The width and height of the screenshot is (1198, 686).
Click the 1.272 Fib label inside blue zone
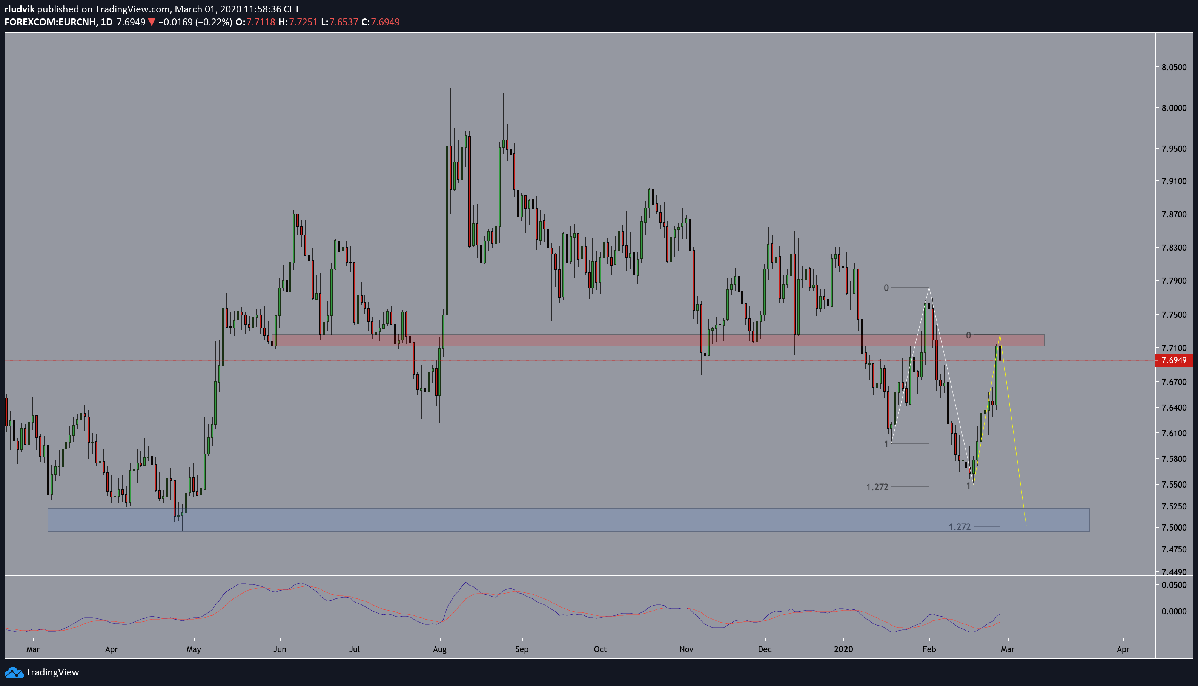(960, 527)
